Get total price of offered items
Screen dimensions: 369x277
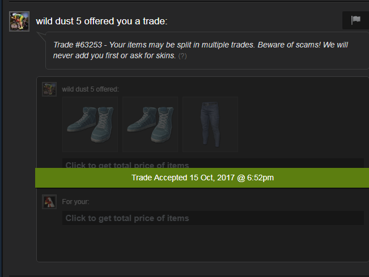click(x=213, y=163)
